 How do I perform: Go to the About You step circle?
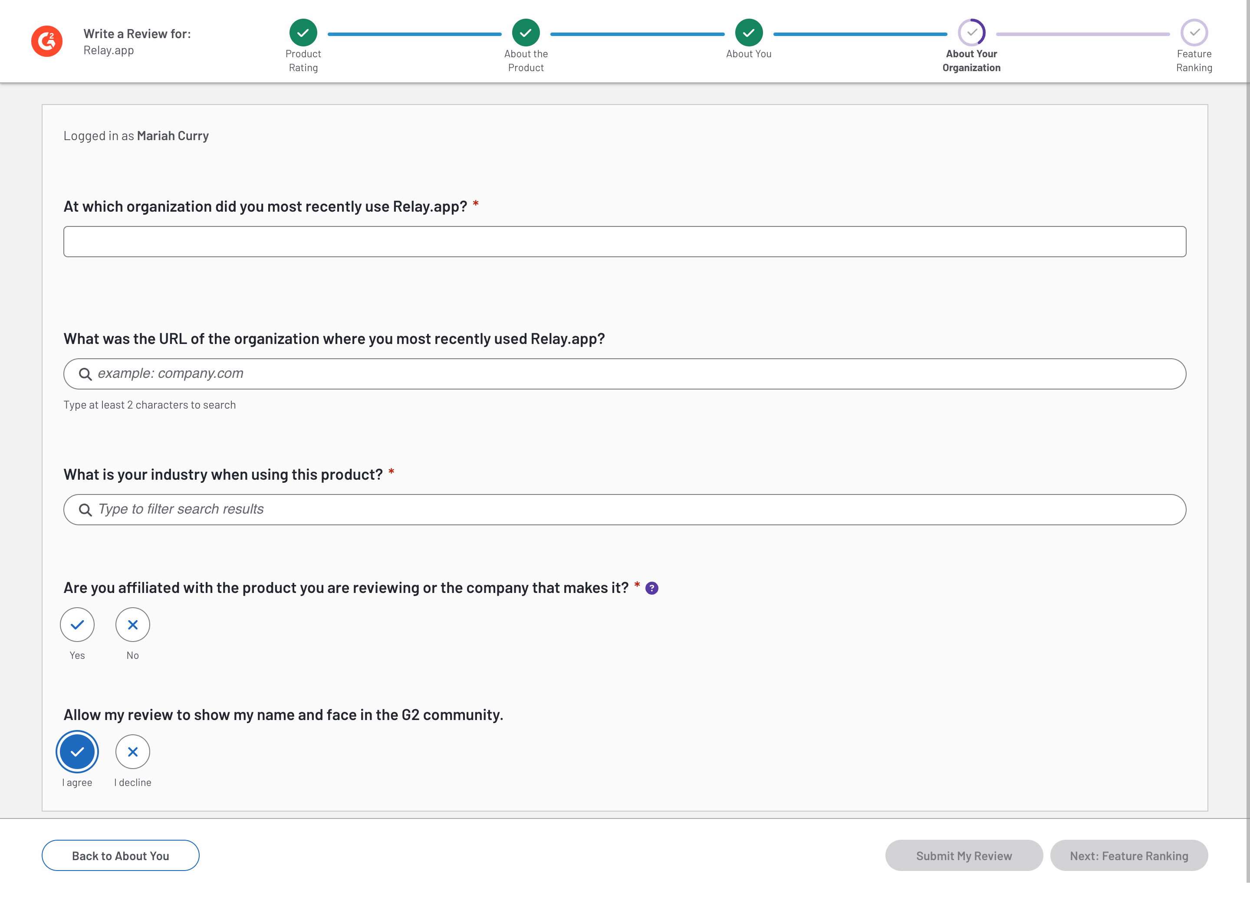point(748,33)
